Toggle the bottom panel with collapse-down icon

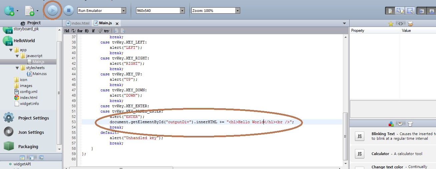pyautogui.click(x=432, y=11)
